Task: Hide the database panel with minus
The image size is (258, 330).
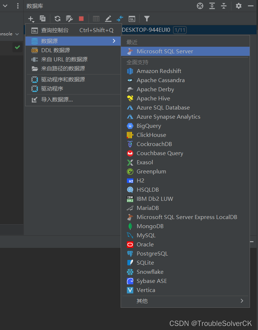Action: coord(251,6)
